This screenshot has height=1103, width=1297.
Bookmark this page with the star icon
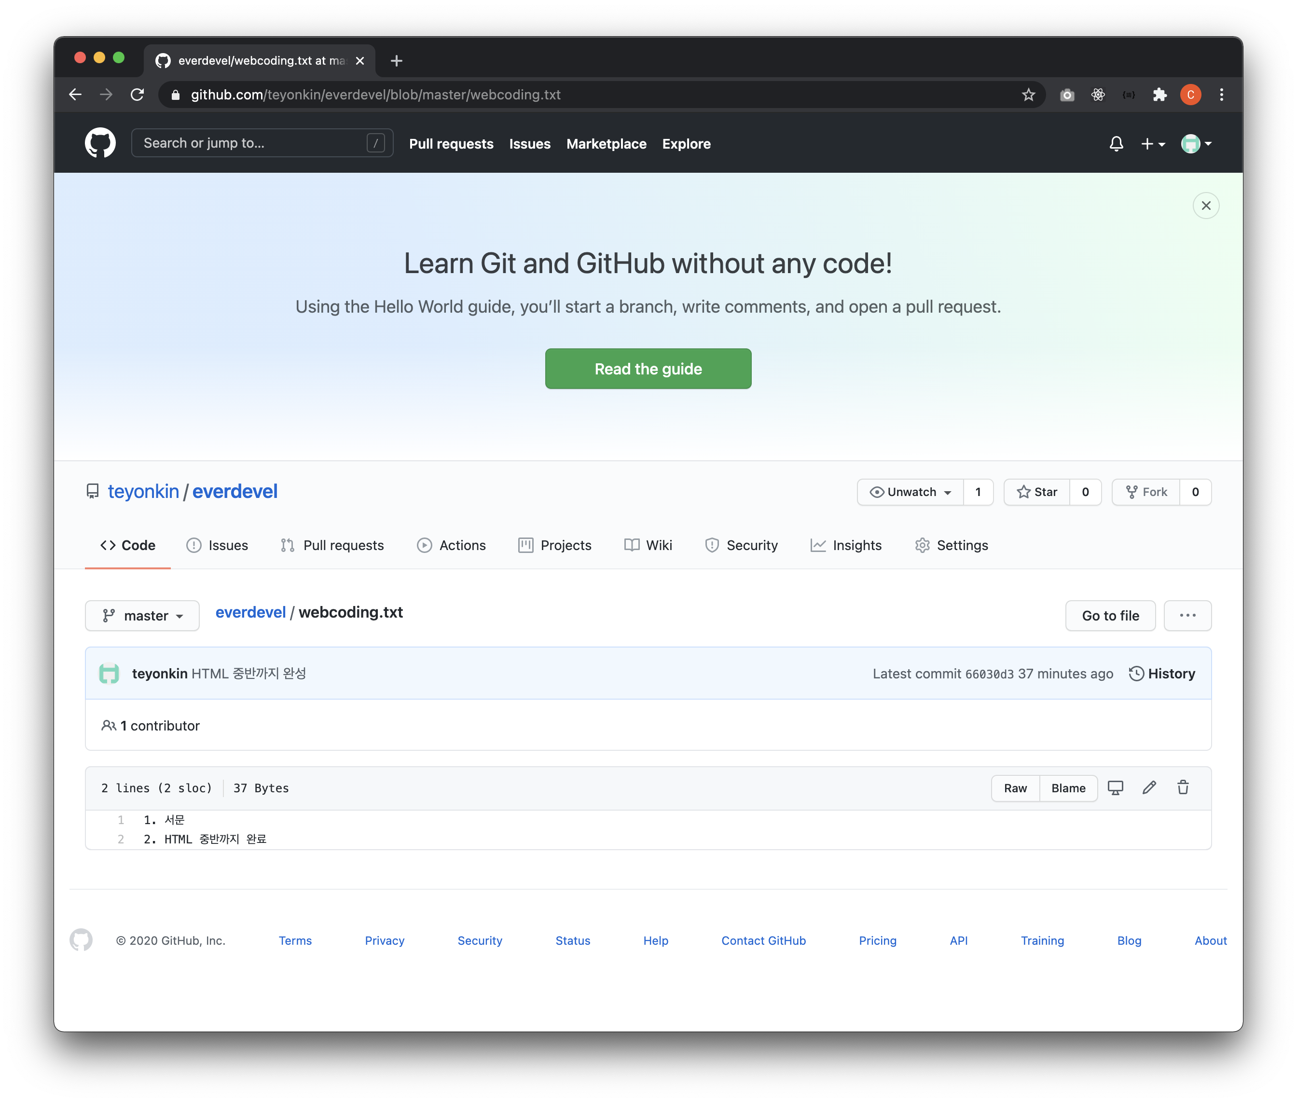point(1028,95)
